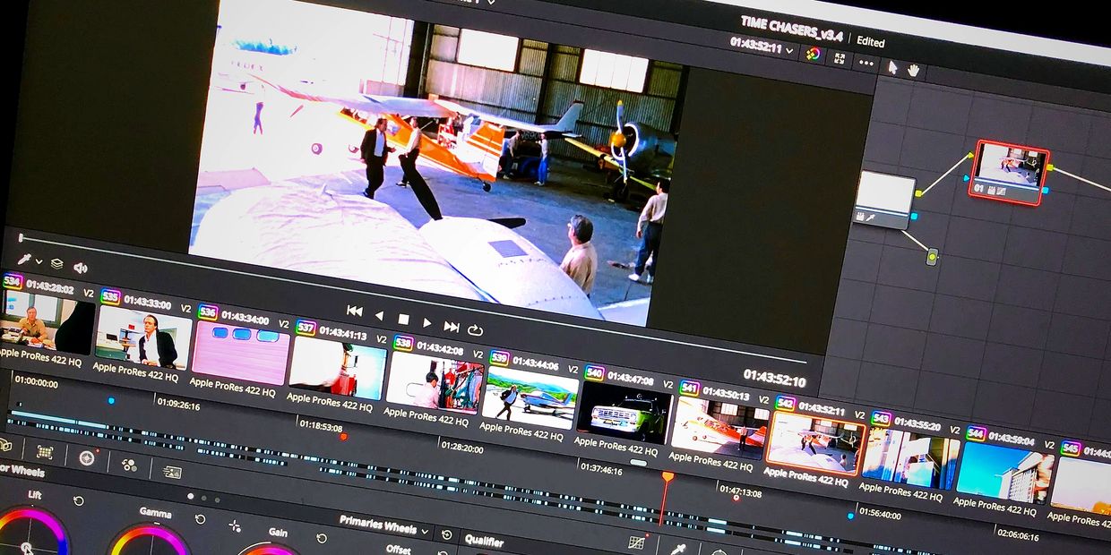Select clip 534 thumbnail
The height and width of the screenshot is (555, 1111).
47,323
